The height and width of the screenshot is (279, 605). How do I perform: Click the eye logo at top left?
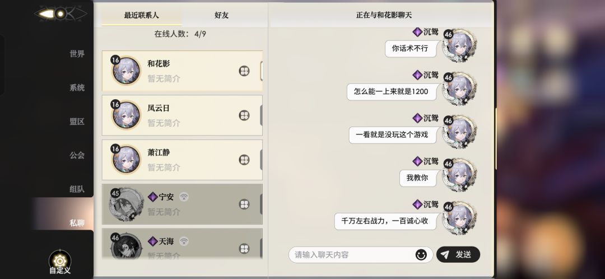click(x=60, y=13)
